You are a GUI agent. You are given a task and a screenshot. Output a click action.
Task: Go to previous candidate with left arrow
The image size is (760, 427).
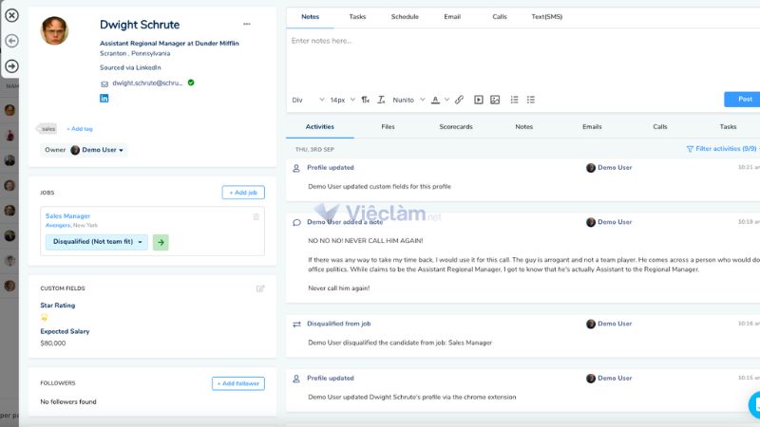point(11,41)
